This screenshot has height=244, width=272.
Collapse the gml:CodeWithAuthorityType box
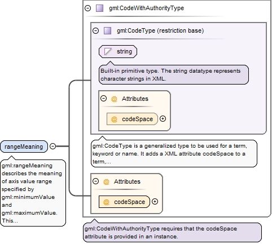pyautogui.click(x=88, y=8)
